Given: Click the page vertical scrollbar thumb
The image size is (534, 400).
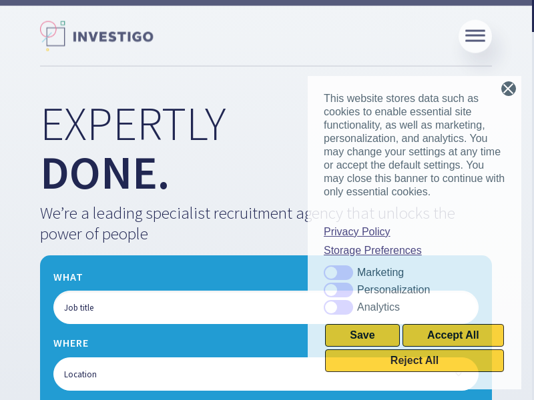Looking at the screenshot, I should click(x=532, y=17).
